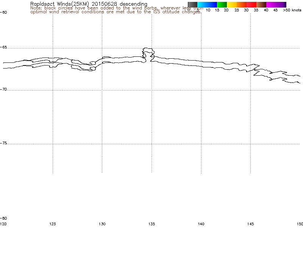Click the magenta-purple segment of the color scale
This screenshot has width=303, height=265.
click(x=276, y=5)
